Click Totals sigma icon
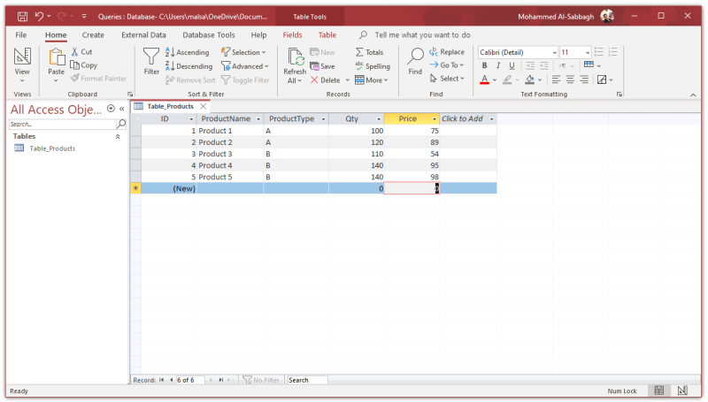The image size is (708, 402). (359, 52)
